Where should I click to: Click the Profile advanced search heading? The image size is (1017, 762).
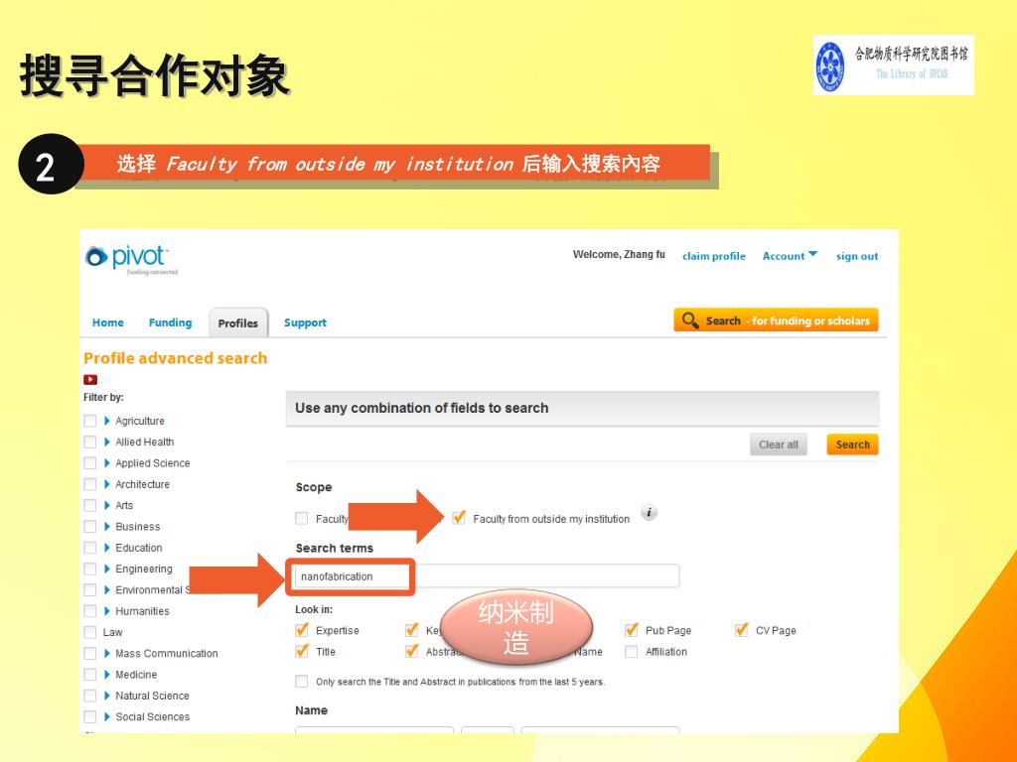(175, 358)
